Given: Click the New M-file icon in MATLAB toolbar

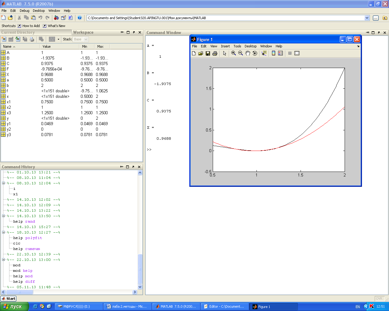Looking at the screenshot, I should point(3,18).
